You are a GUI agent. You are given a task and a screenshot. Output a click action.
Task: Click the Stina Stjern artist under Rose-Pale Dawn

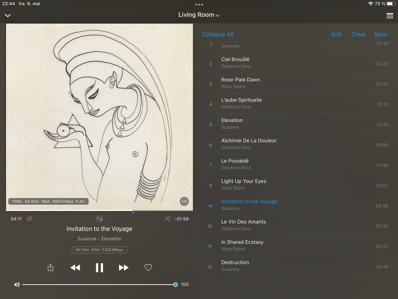click(x=233, y=86)
